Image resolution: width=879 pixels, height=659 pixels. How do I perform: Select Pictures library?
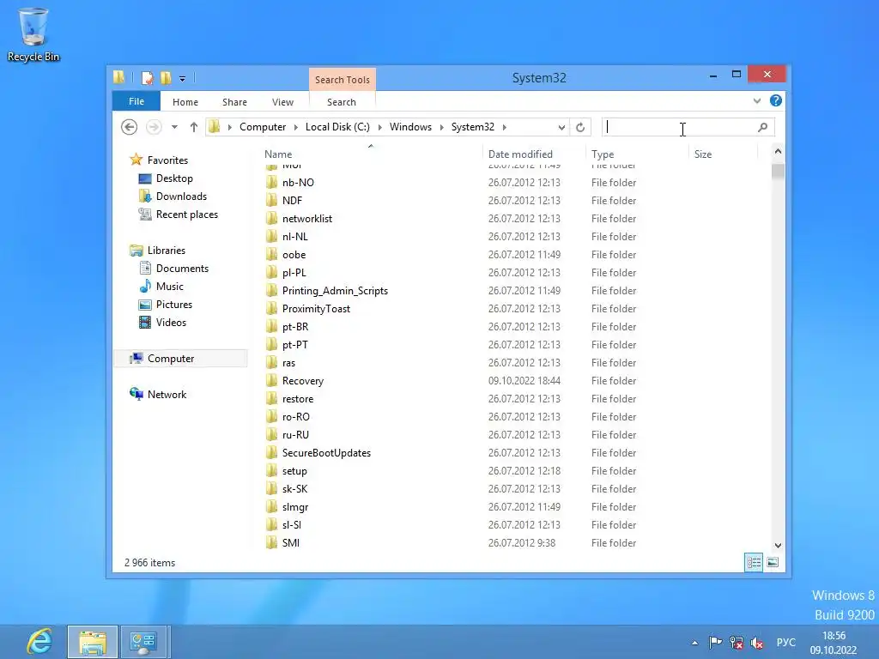[x=173, y=305]
